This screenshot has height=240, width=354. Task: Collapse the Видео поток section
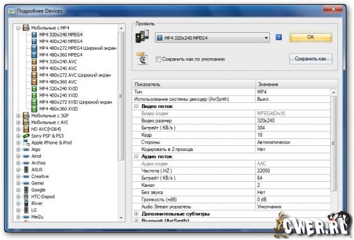[136, 106]
